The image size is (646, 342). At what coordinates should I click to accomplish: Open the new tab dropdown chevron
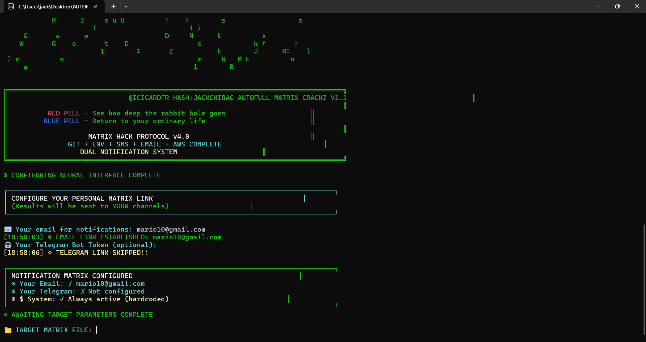(126, 6)
